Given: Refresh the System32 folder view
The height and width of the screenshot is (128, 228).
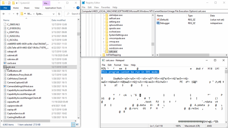Looking at the screenshot, I should (59, 14).
